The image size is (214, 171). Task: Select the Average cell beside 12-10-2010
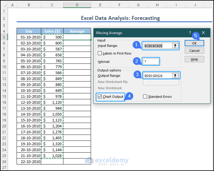[x=77, y=102]
